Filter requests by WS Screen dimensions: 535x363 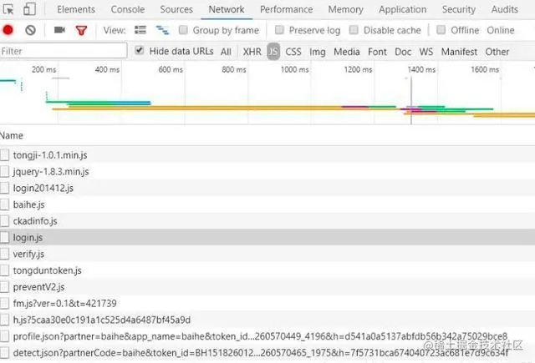[x=426, y=52]
